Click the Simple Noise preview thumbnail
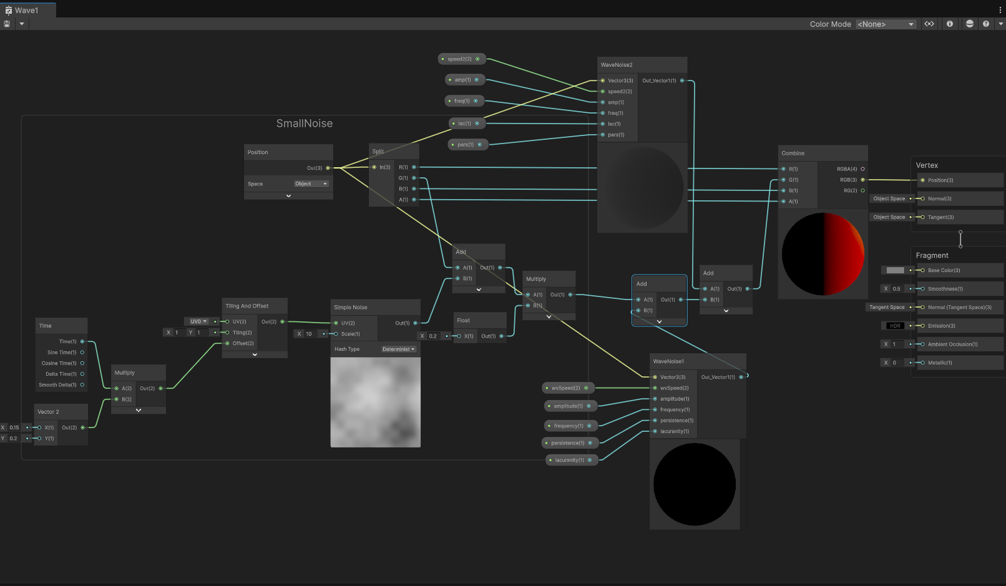The height and width of the screenshot is (586, 1006). (375, 401)
